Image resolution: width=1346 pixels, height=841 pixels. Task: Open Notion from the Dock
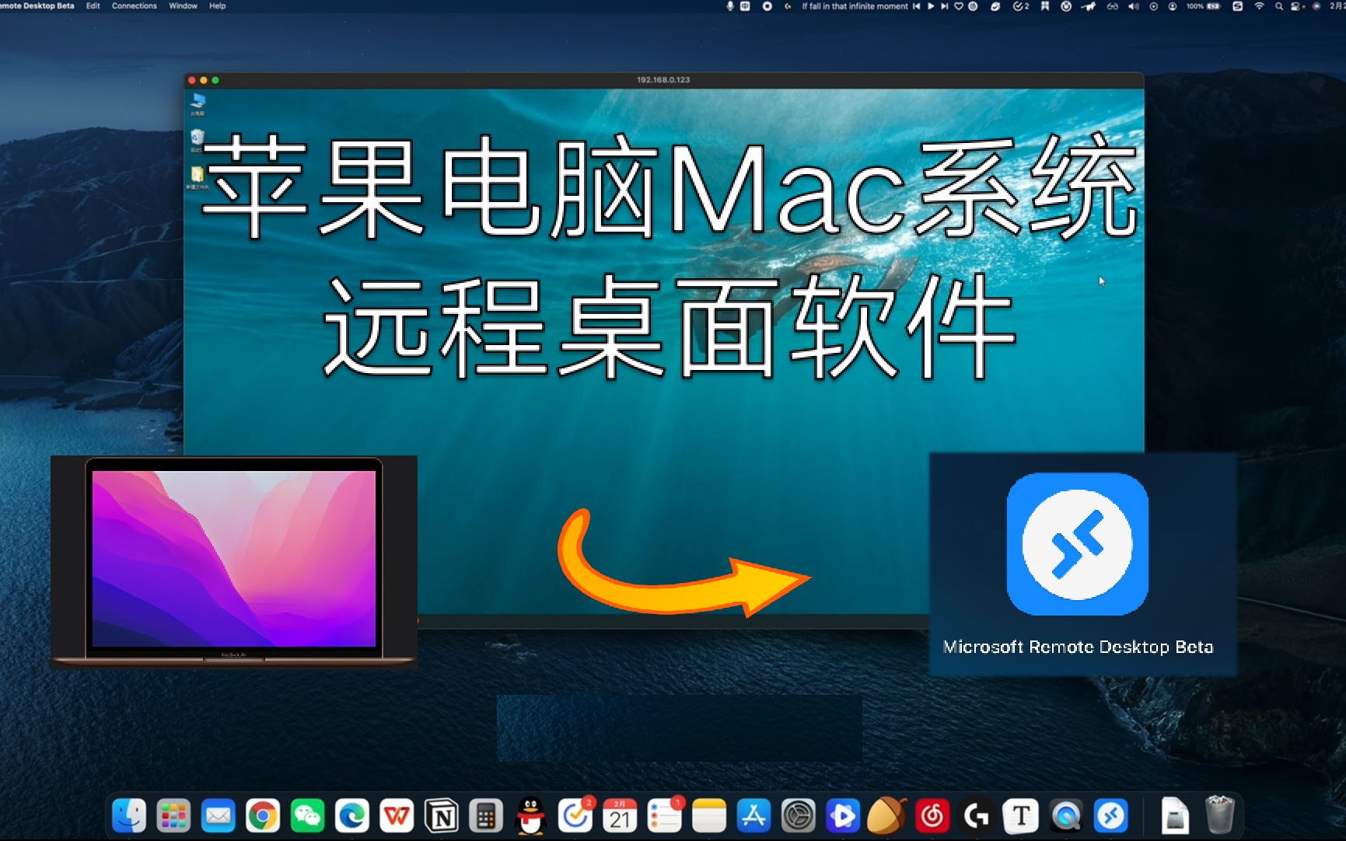[442, 815]
